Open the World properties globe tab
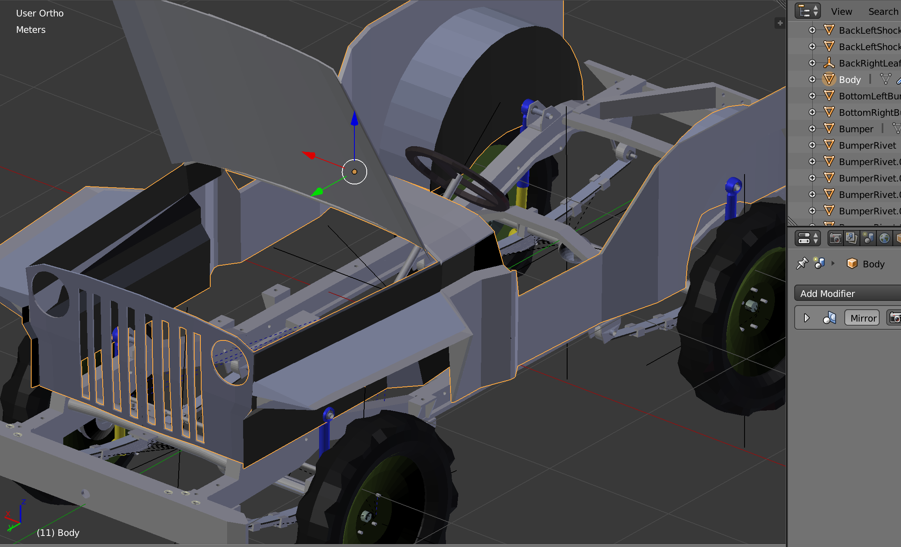 click(x=884, y=238)
